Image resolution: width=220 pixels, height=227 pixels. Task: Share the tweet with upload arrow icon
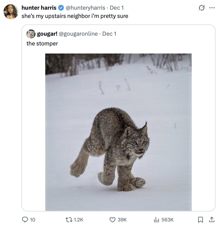211,219
